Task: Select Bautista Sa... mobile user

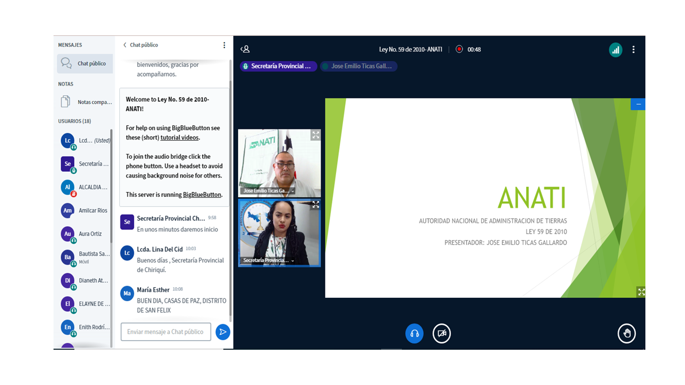Action: pyautogui.click(x=85, y=257)
